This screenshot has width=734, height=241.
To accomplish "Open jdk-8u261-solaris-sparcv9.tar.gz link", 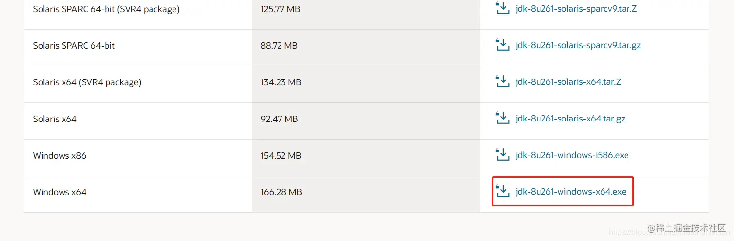I will 578,45.
